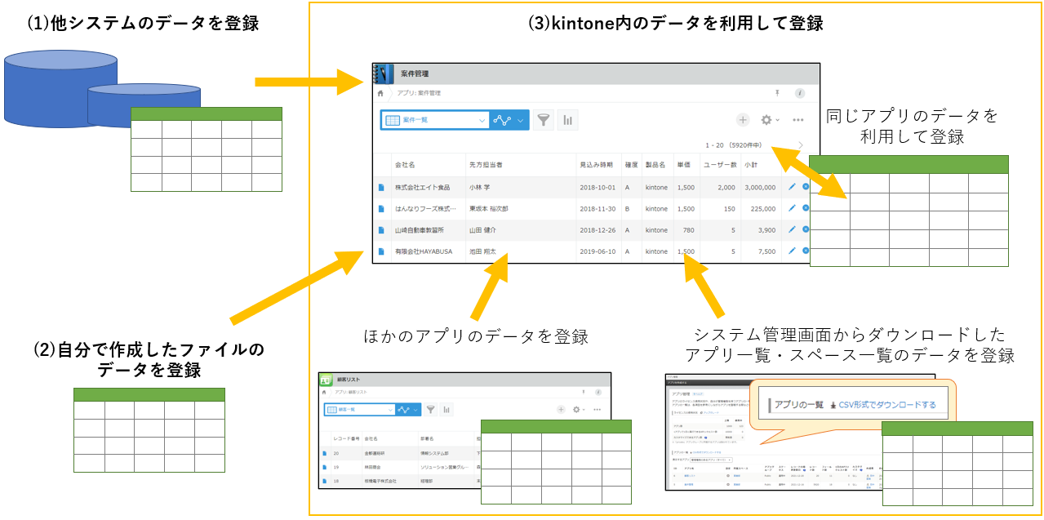Click the bar chart report icon next to the funnel
Viewport: 1044px width, 520px height.
[567, 120]
